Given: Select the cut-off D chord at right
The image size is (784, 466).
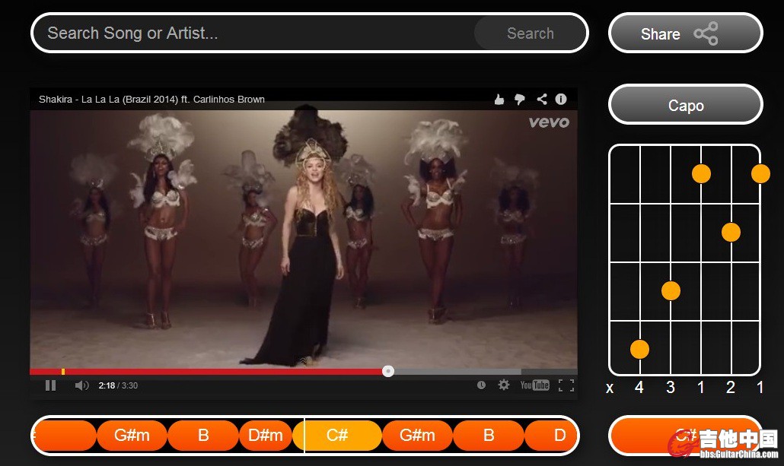Looking at the screenshot, I should [552, 435].
